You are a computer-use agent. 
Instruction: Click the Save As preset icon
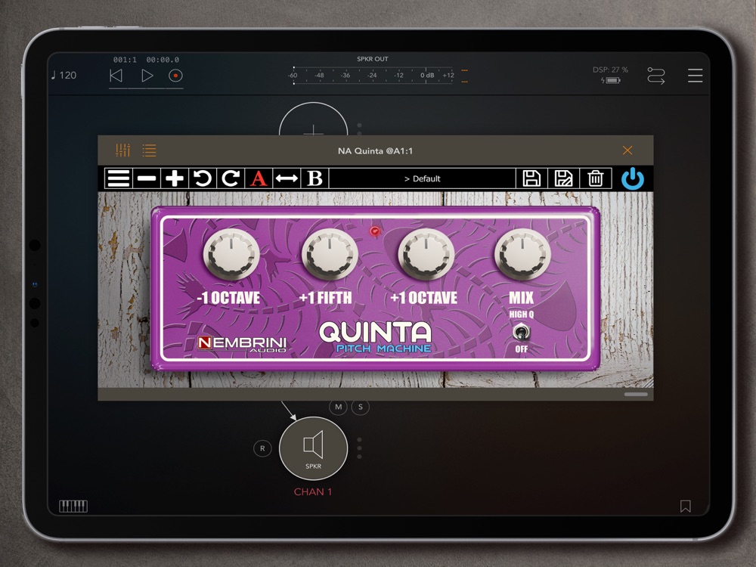563,178
